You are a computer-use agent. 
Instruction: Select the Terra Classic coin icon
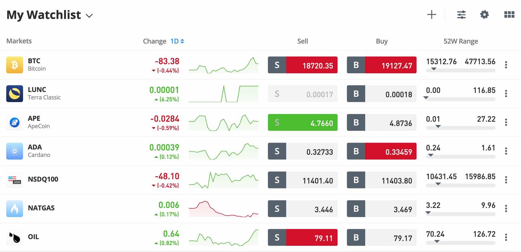[14, 94]
